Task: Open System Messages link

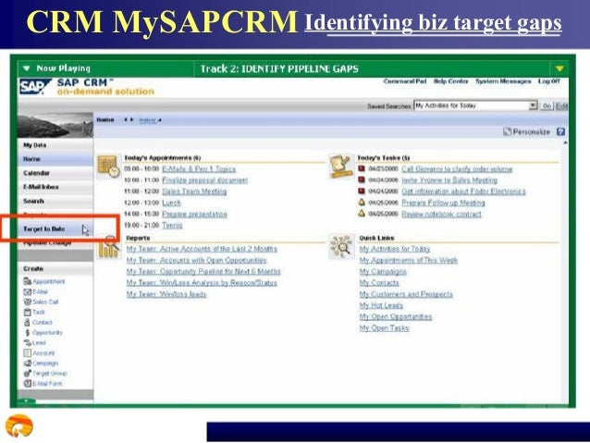Action: pyautogui.click(x=503, y=81)
